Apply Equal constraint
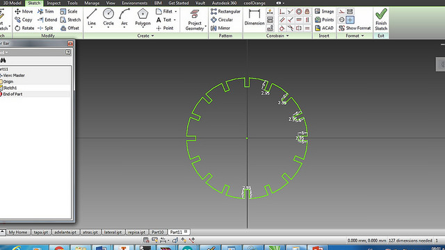The image size is (445, 250). 307,28
